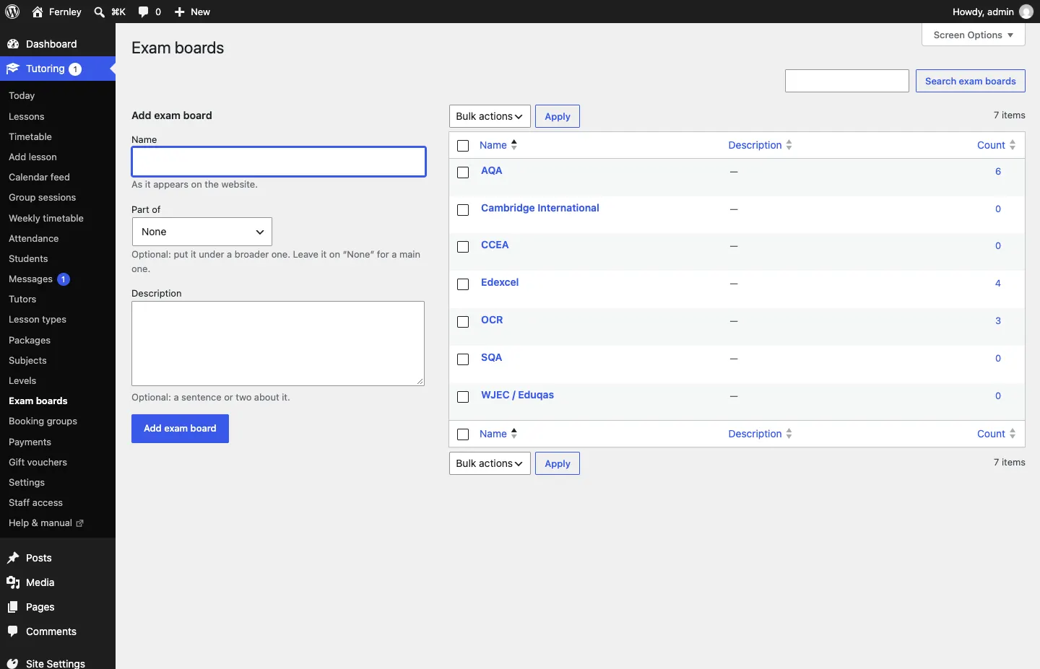The width and height of the screenshot is (1040, 669).
Task: Open the SQA exam board link
Action: [491, 357]
